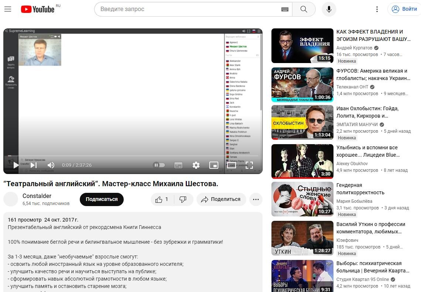Play the video
This screenshot has width=421, height=292.
pos(16,165)
